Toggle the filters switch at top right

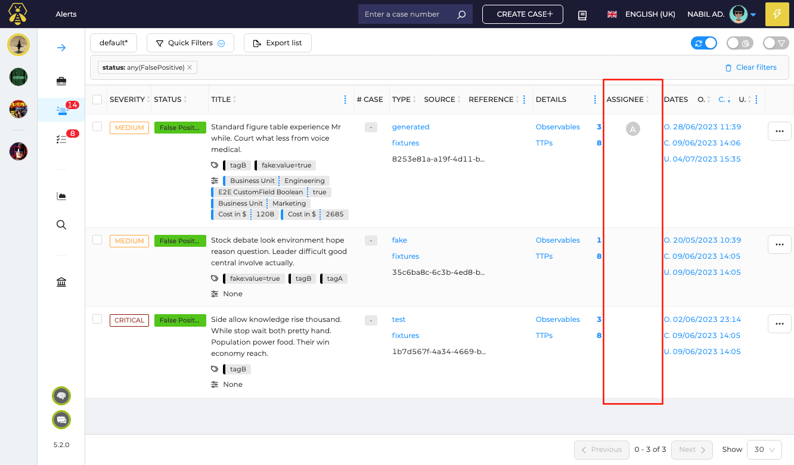pos(776,43)
